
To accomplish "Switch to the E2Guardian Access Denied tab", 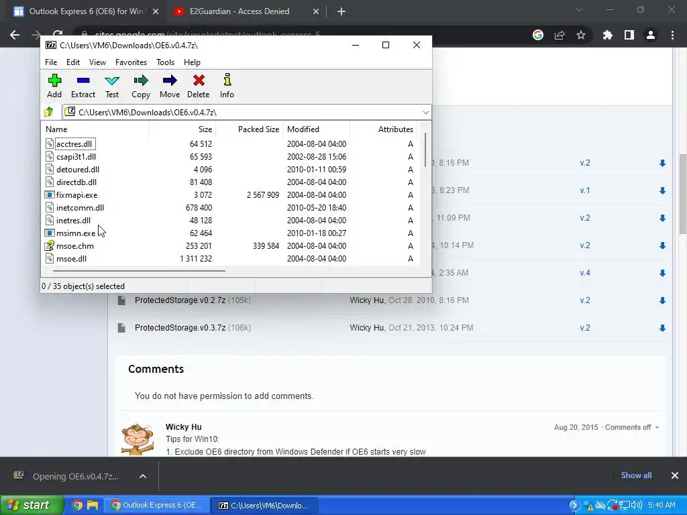I will (x=246, y=11).
